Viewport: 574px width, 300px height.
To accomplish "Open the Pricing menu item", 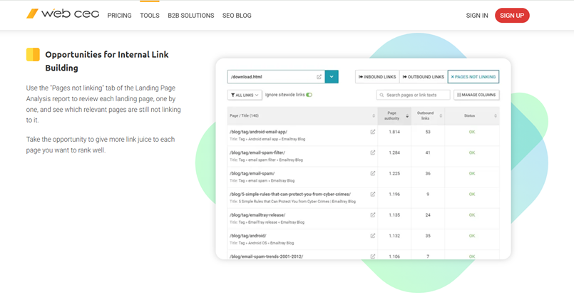I will coord(119,15).
